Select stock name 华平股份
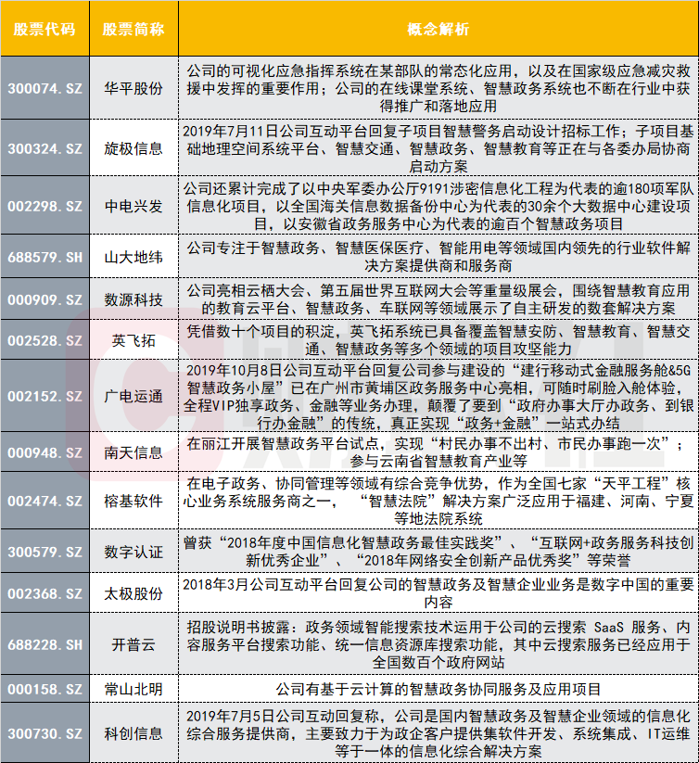 coord(133,89)
